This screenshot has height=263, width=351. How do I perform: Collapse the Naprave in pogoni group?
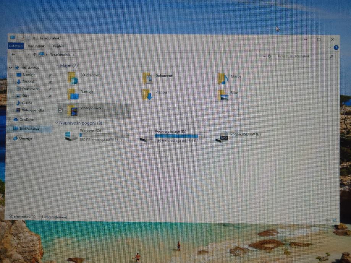pyautogui.click(x=57, y=123)
